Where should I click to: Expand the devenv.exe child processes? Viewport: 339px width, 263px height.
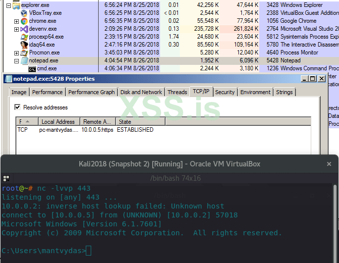tap(16, 29)
